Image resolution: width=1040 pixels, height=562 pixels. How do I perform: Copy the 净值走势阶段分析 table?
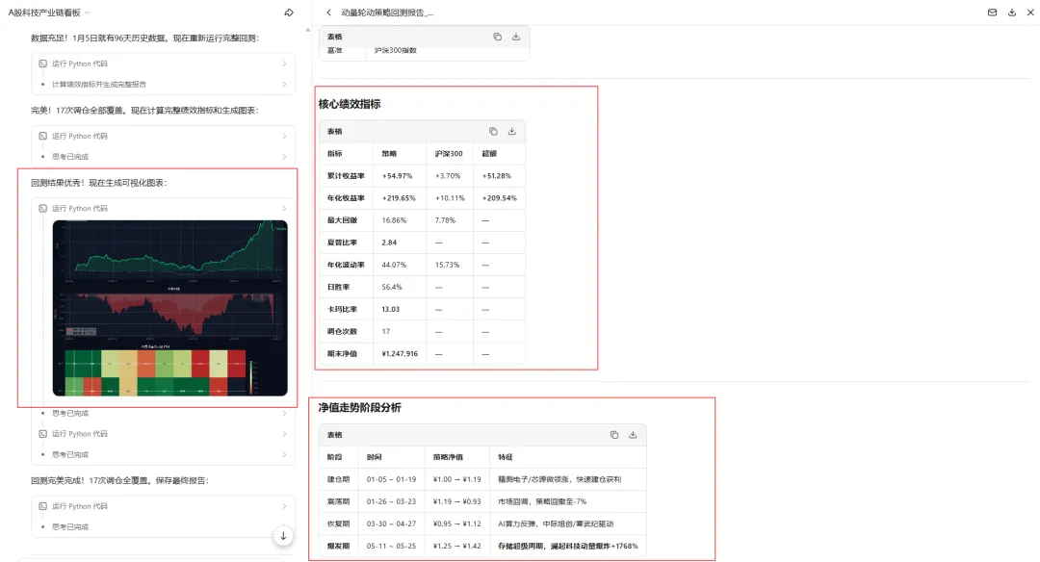point(614,435)
